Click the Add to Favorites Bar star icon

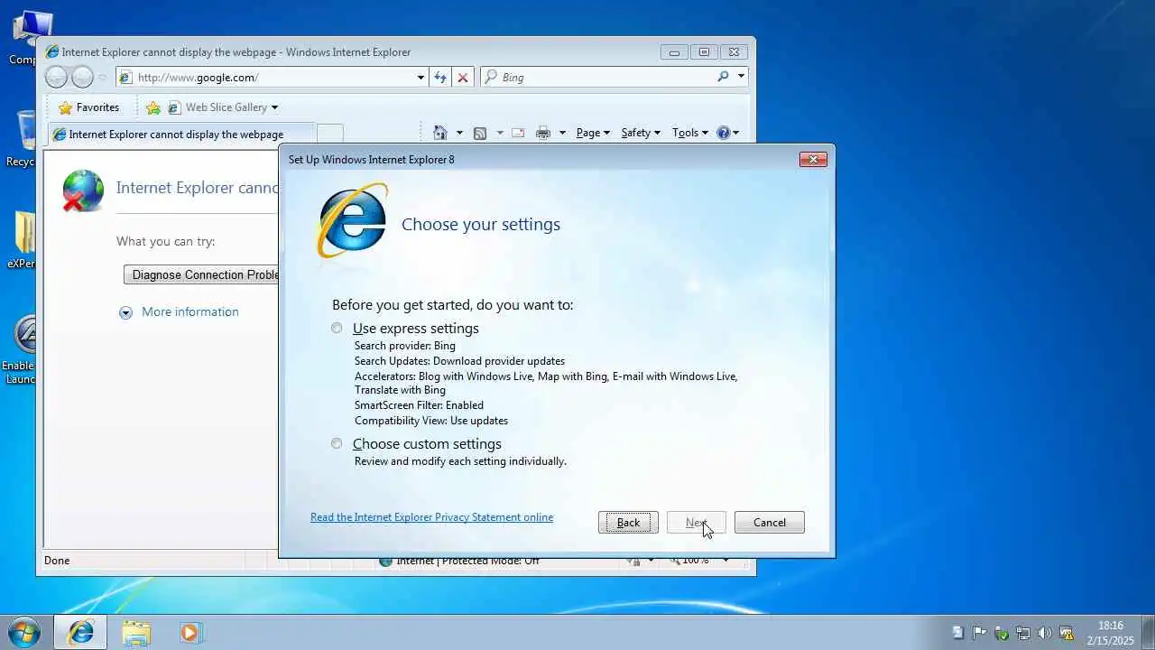point(153,107)
